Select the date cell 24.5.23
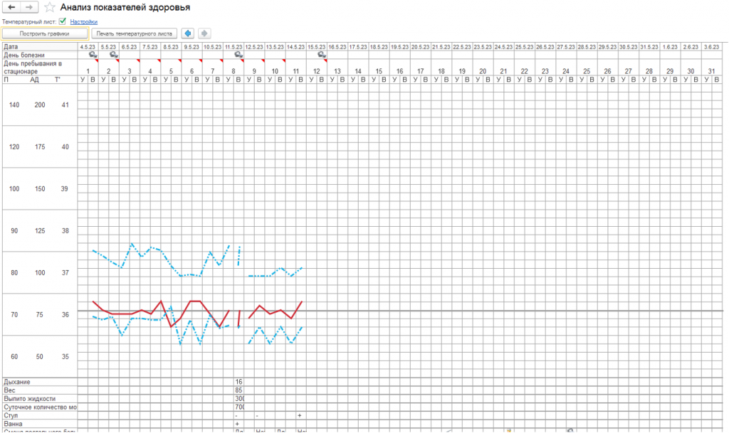729x433 pixels. coord(504,47)
